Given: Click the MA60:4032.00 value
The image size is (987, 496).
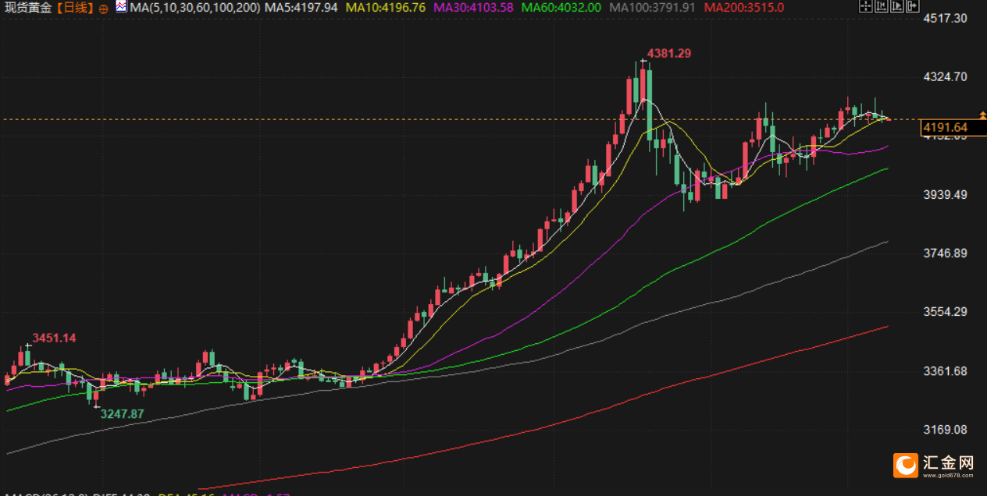Looking at the screenshot, I should [561, 8].
